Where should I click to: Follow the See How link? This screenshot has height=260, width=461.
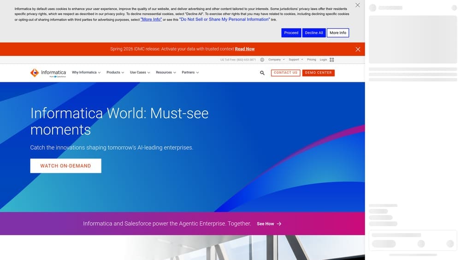pos(265,224)
